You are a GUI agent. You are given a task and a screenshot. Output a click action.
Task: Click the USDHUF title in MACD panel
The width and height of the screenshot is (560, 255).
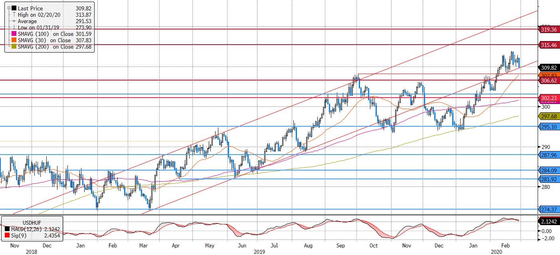pyautogui.click(x=32, y=222)
